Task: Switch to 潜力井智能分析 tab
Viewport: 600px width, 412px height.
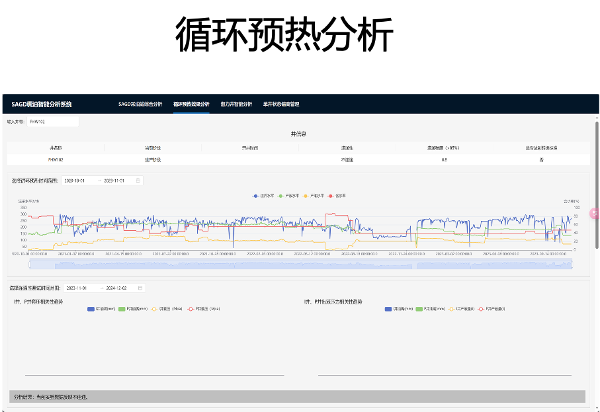Action: (x=236, y=104)
